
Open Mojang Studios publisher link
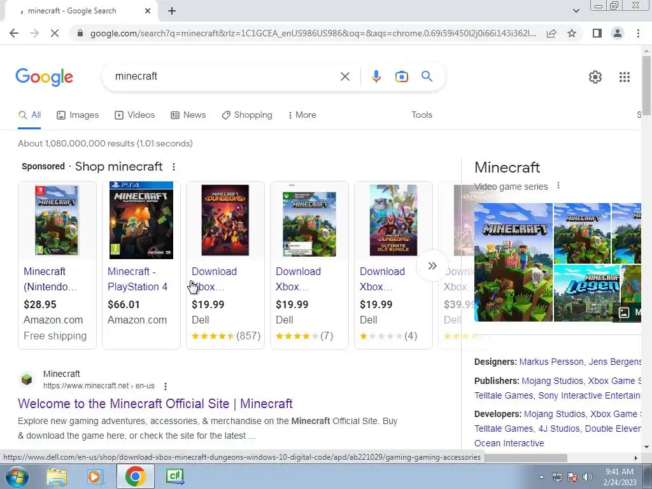552,381
